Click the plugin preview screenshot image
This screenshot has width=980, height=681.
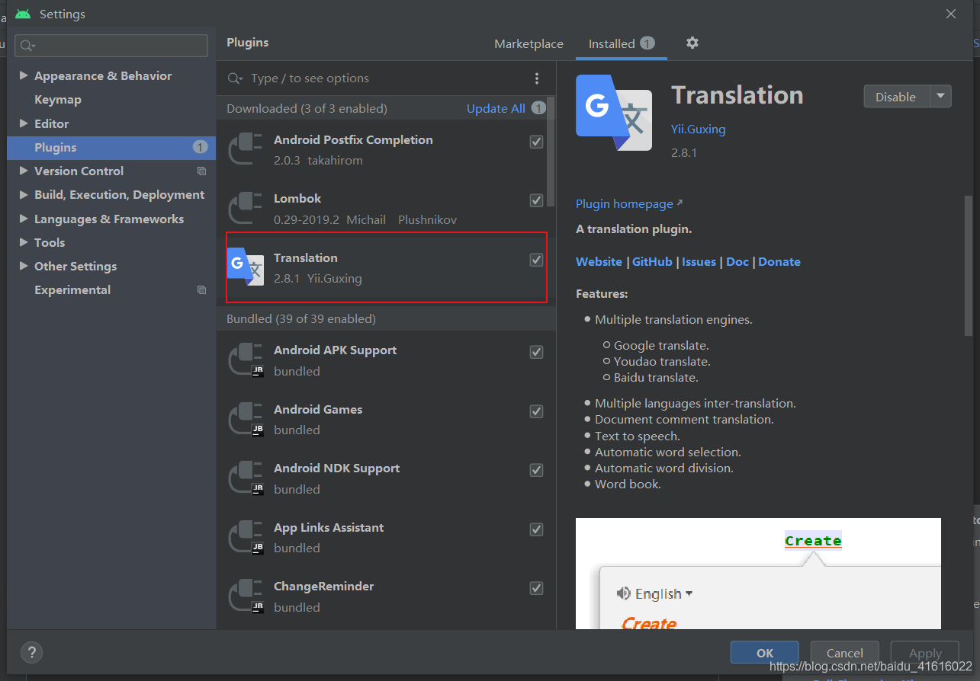click(x=758, y=574)
